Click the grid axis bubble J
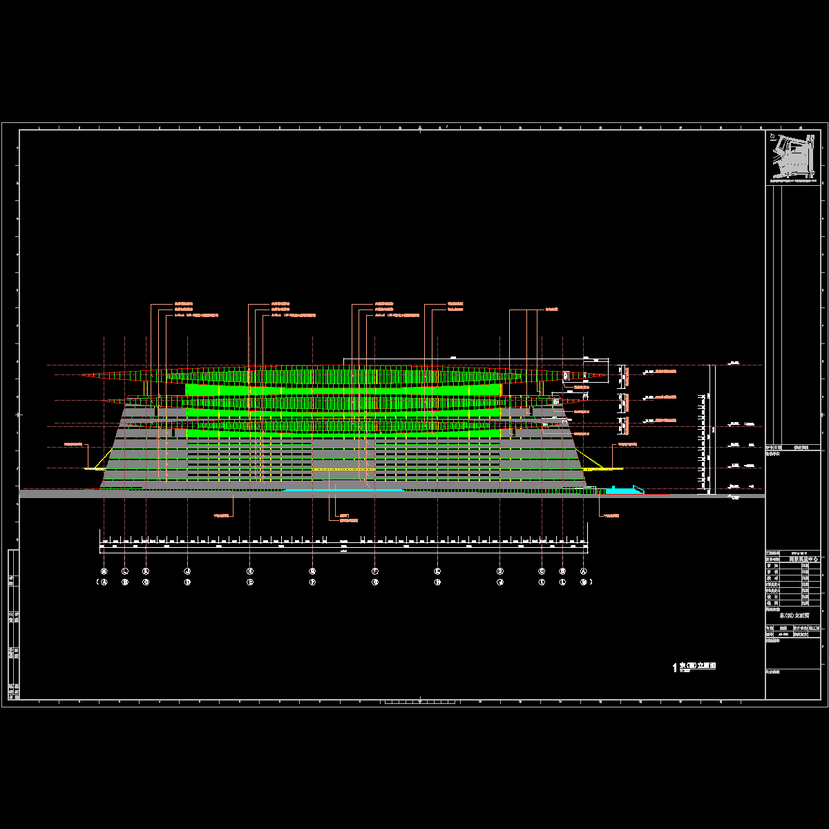 187,571
